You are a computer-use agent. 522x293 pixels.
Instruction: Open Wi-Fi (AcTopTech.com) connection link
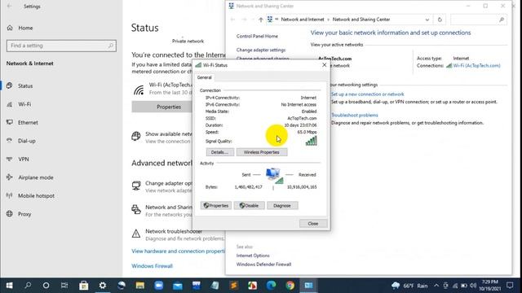coord(476,65)
